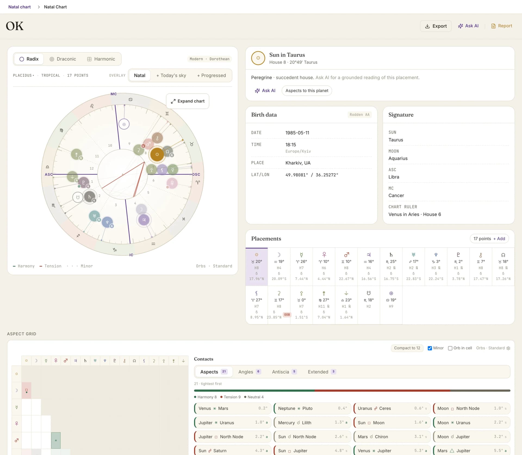The image size is (522, 455).
Task: Click the Jupiter glyph on the chart wheel
Action: point(144,220)
